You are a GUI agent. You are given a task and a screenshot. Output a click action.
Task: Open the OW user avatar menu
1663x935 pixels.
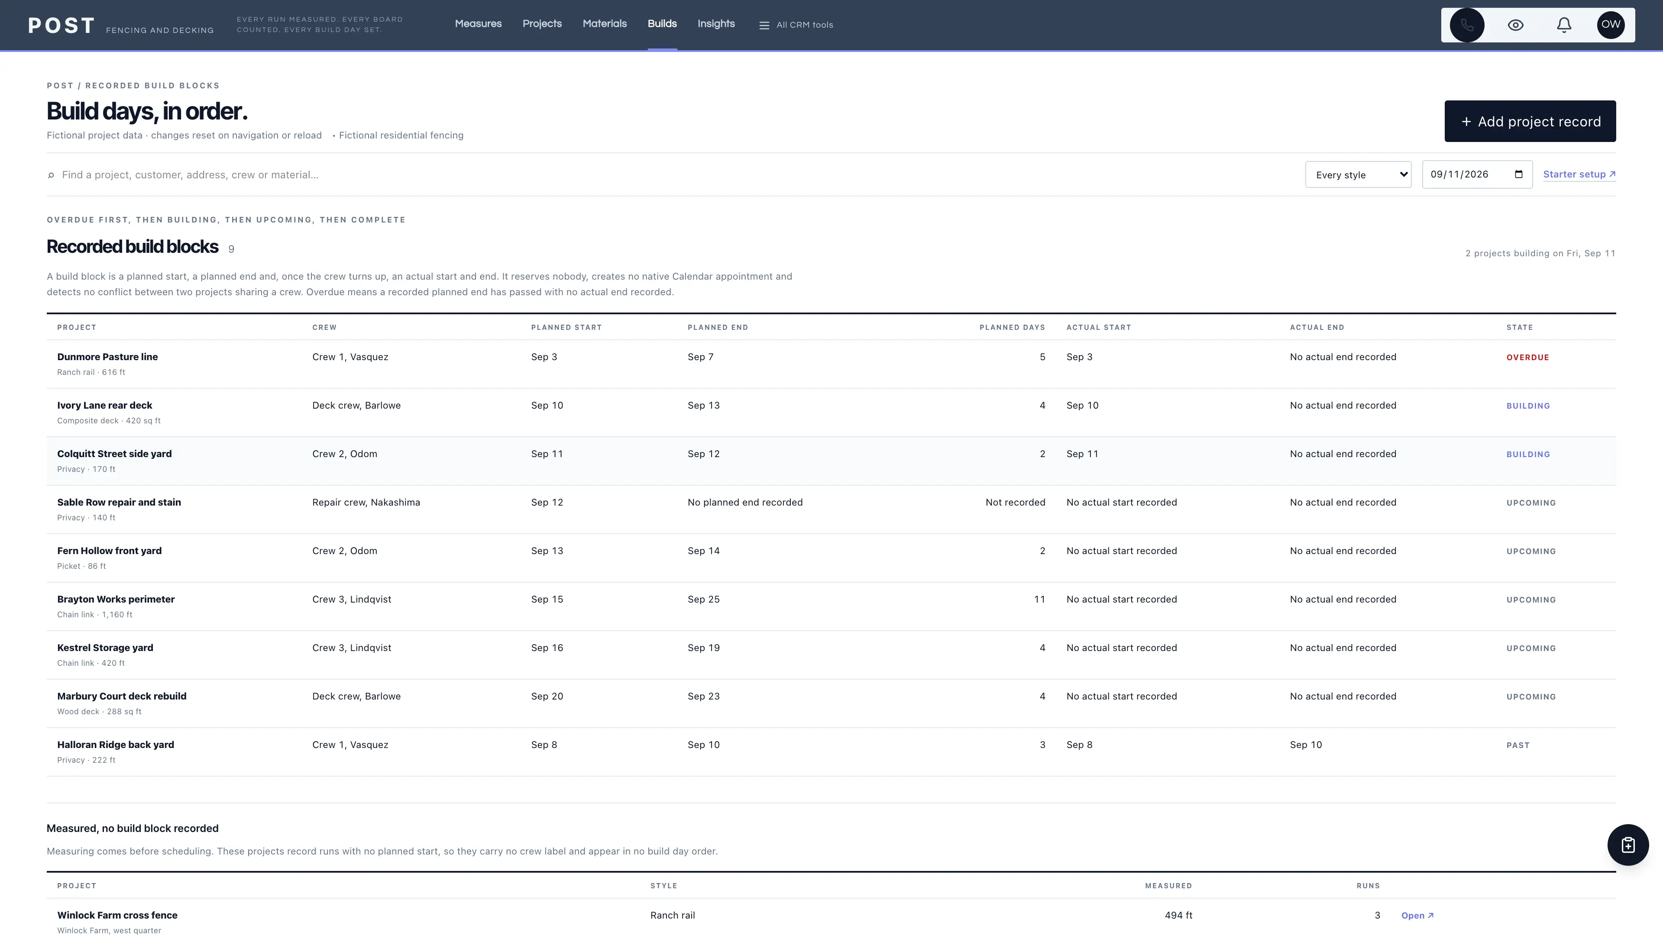(1611, 25)
